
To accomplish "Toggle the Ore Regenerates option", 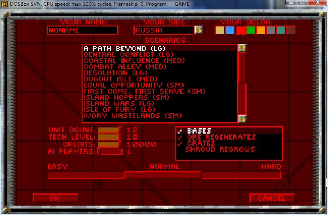I will (x=229, y=137).
